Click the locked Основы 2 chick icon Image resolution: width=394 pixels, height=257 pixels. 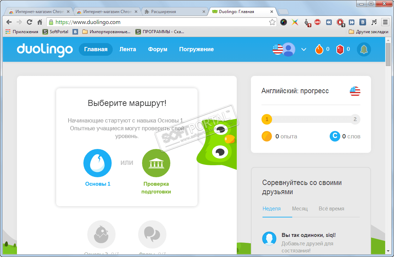(101, 234)
